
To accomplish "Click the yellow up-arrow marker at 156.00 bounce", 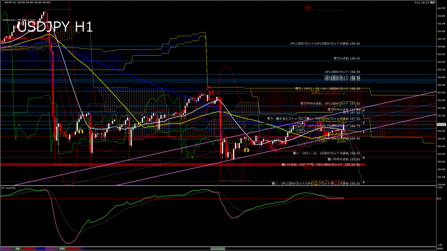I will click(x=247, y=150).
